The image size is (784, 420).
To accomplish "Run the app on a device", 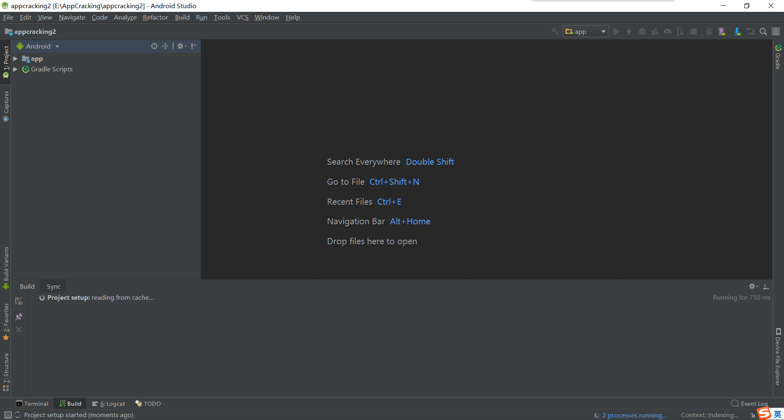I will point(617,31).
